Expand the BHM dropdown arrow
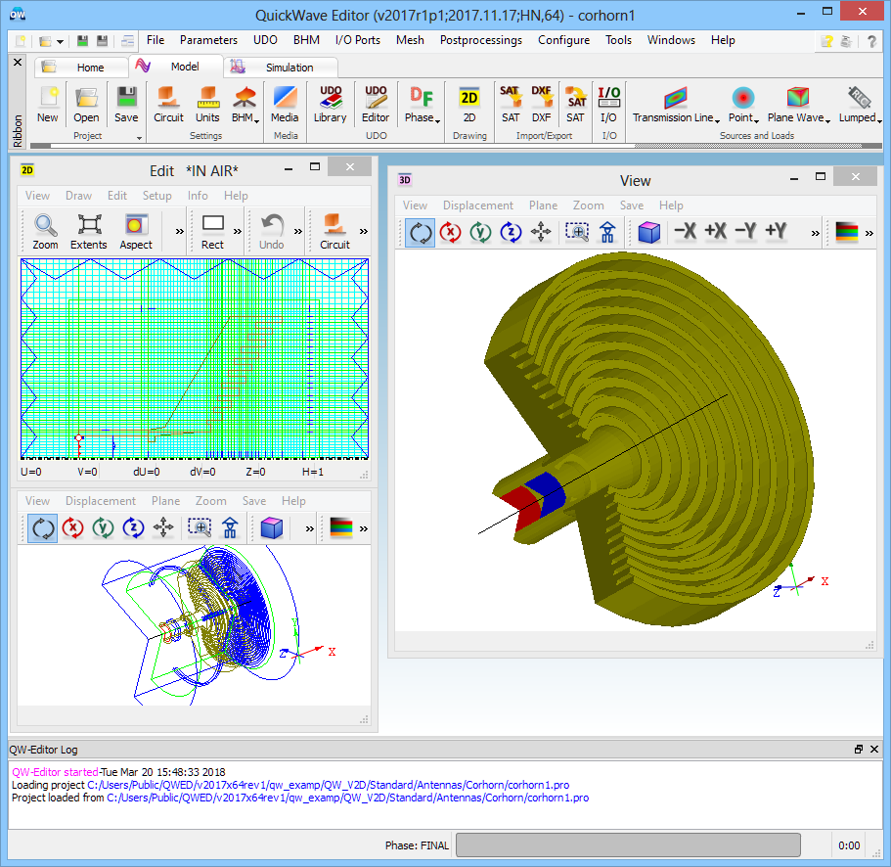The image size is (891, 867). click(x=255, y=118)
